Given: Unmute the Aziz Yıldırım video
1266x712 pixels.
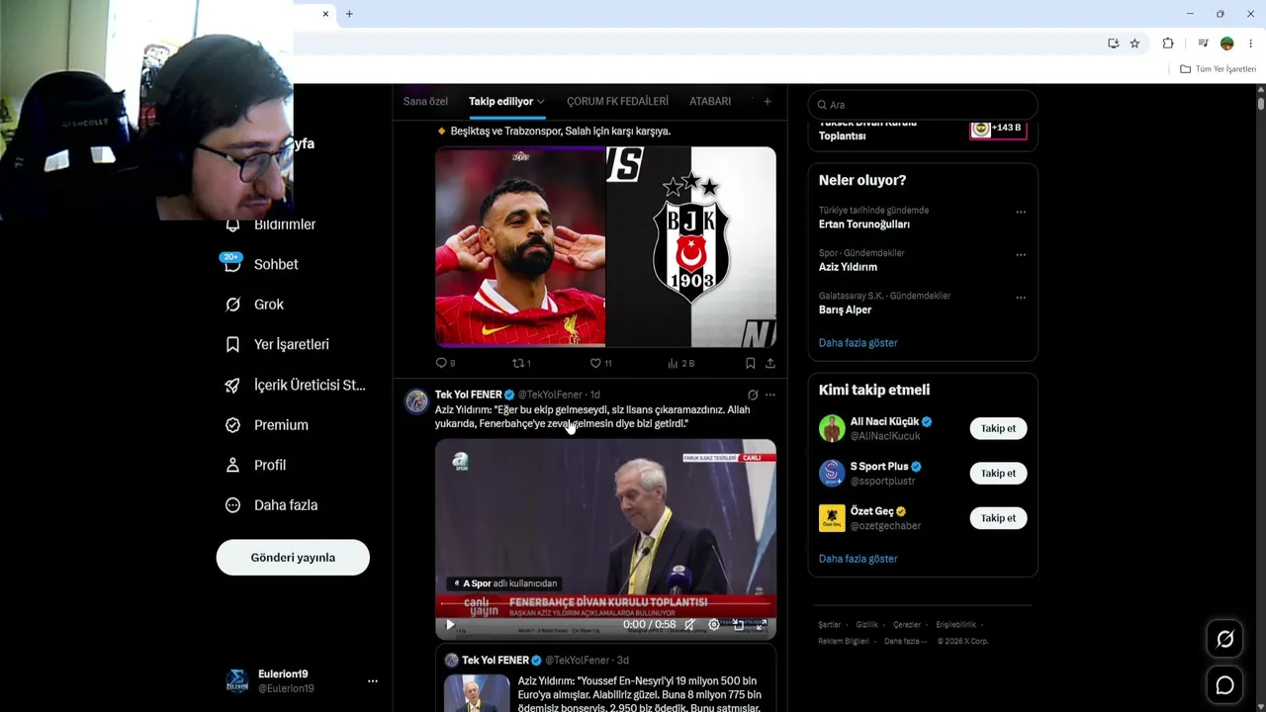Looking at the screenshot, I should coord(689,625).
